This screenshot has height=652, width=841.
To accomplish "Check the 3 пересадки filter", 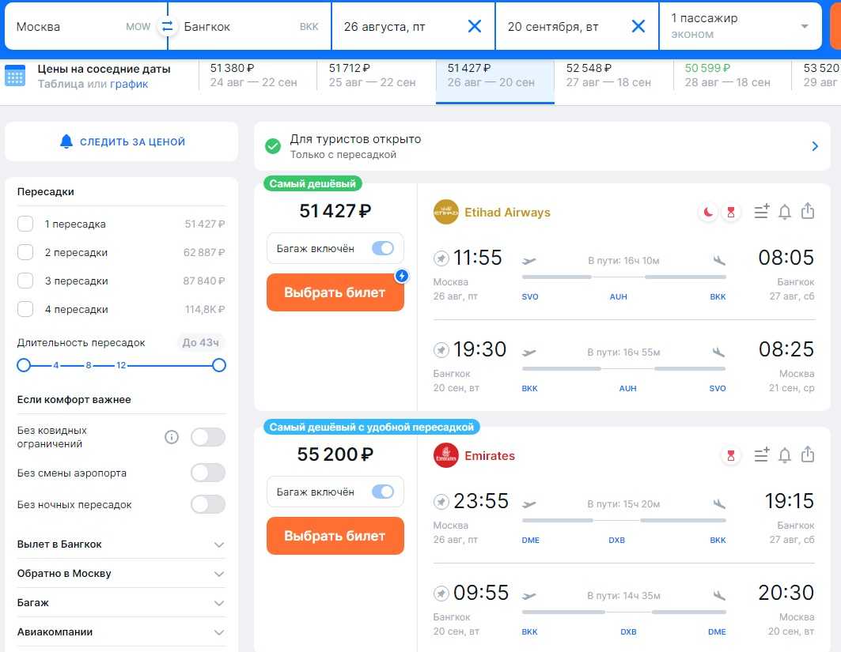I will pos(25,281).
